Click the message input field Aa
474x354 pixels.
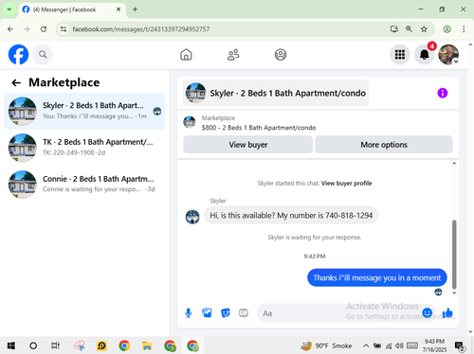pos(338,313)
